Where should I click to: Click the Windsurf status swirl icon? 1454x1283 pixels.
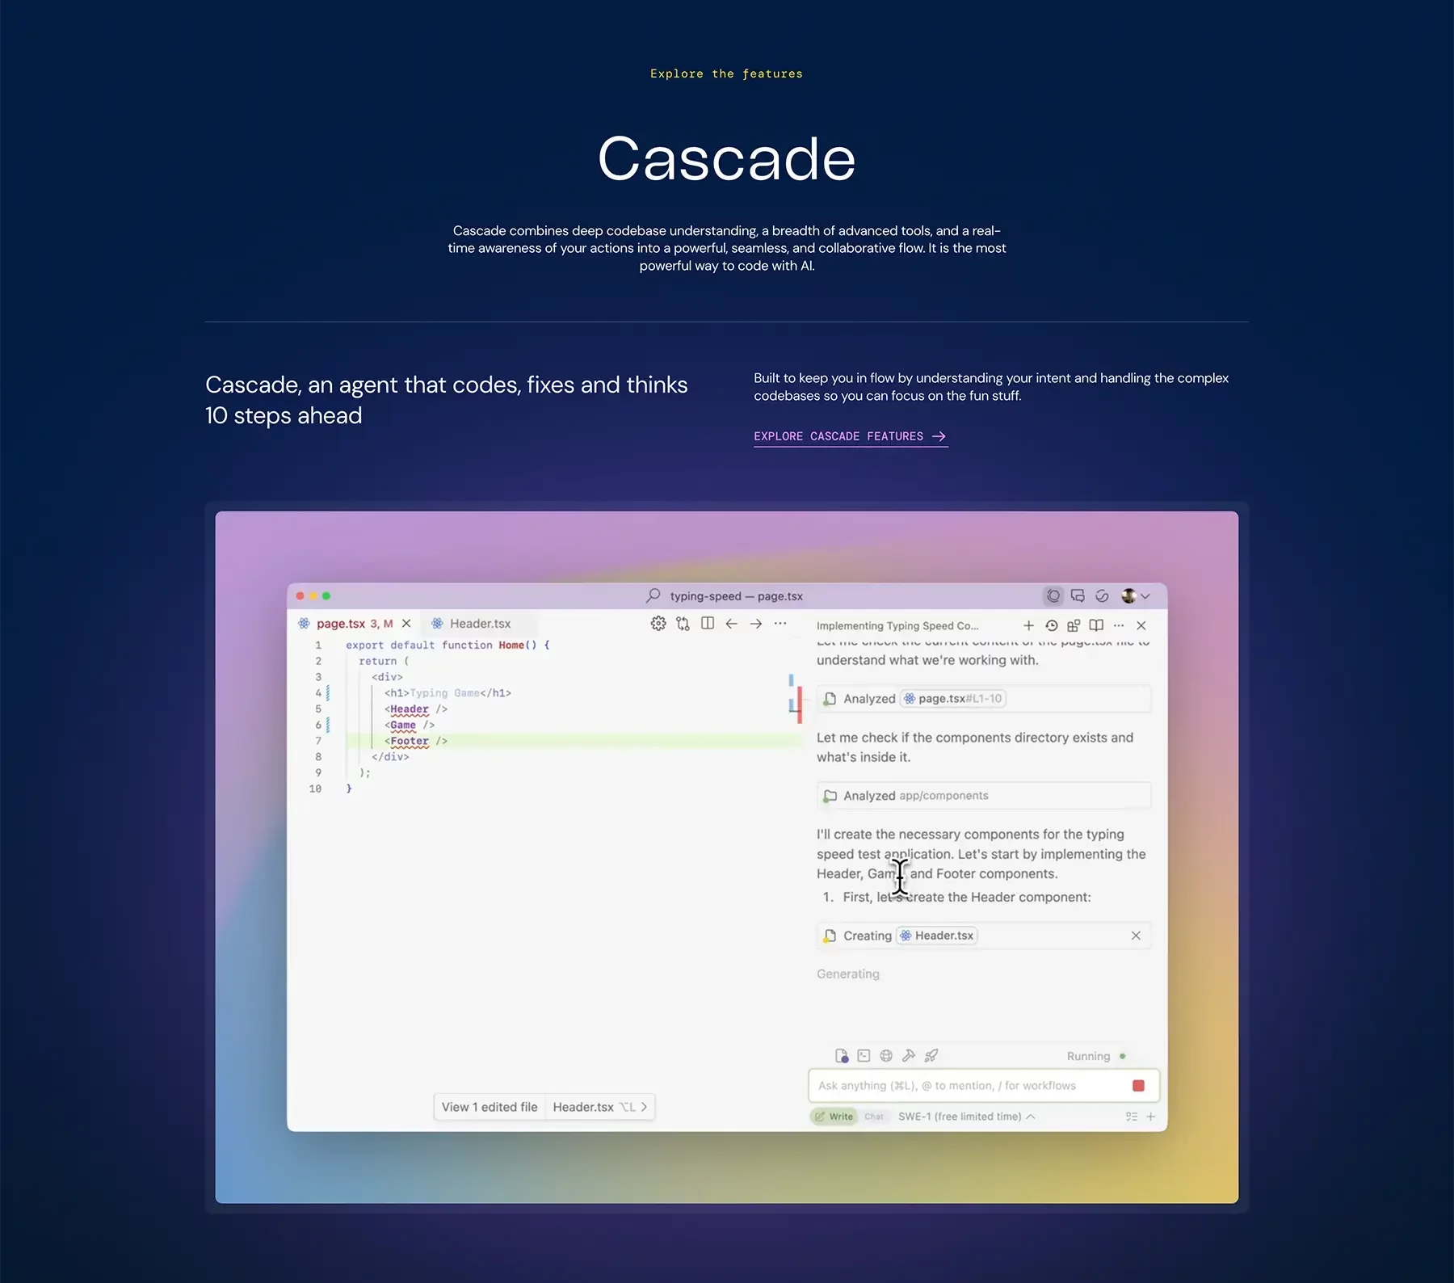pos(1102,596)
